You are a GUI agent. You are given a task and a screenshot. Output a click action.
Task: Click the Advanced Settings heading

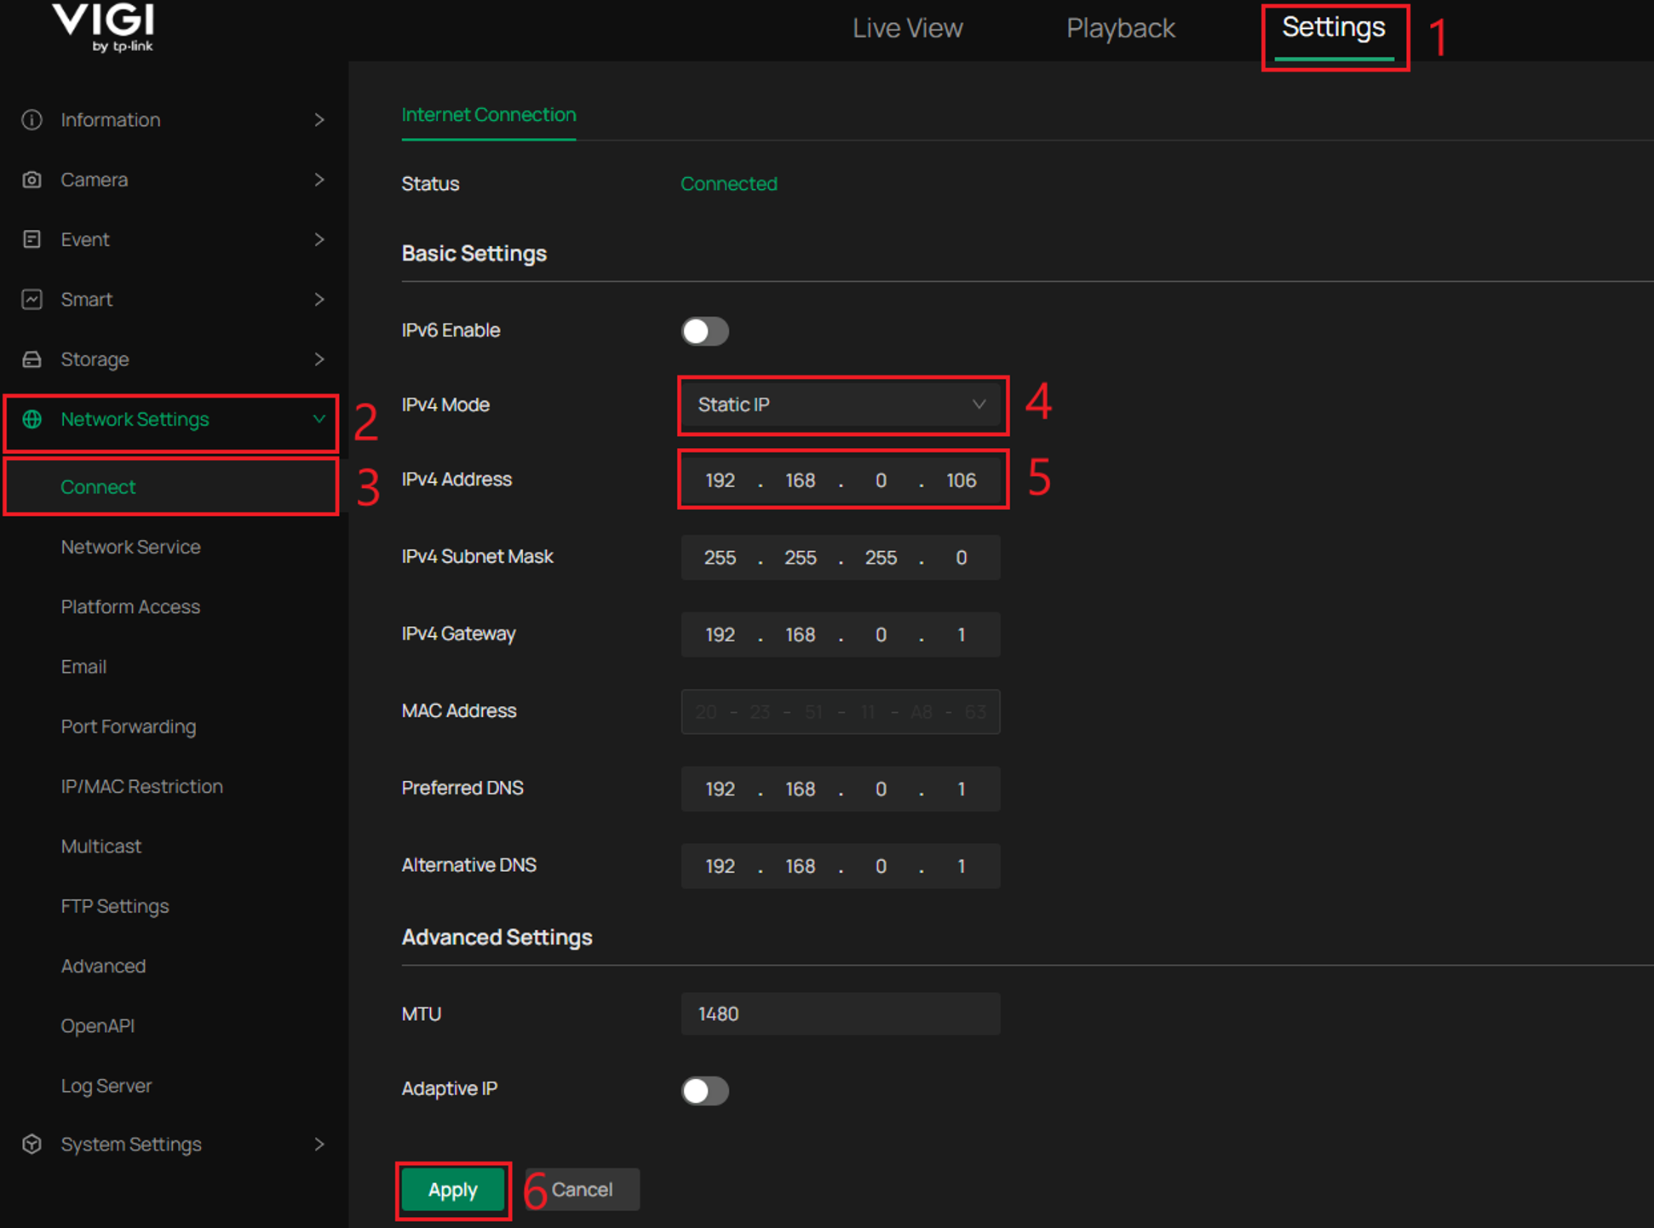(497, 938)
